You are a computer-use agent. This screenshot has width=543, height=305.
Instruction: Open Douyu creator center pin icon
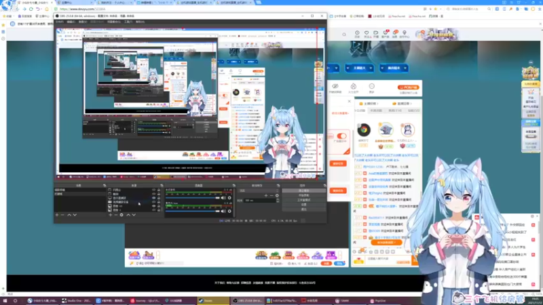pos(404,34)
